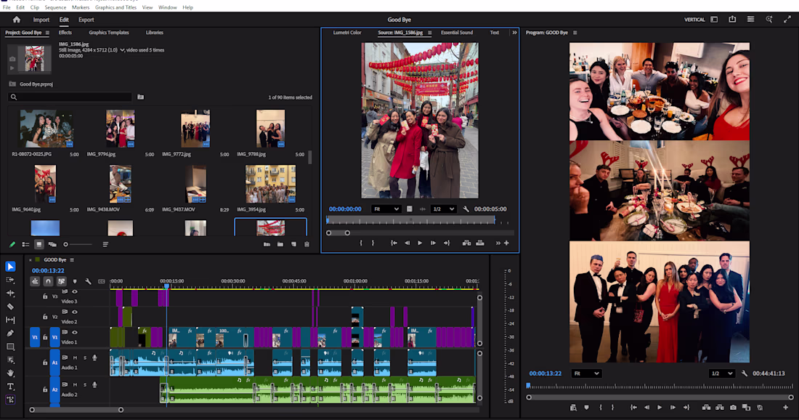
Task: Play the Program monitor sequence
Action: pyautogui.click(x=660, y=407)
